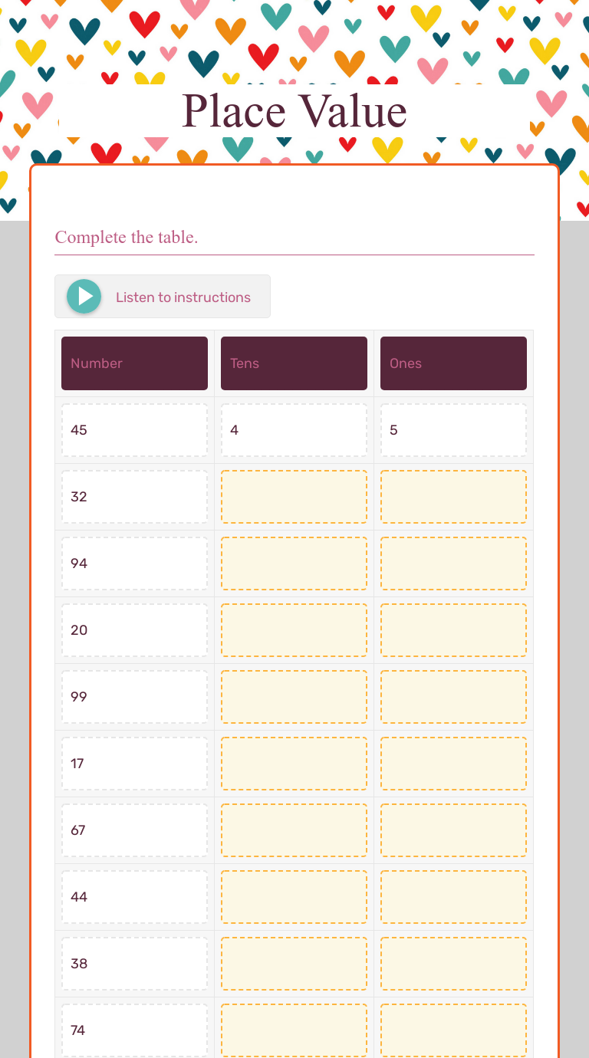The width and height of the screenshot is (589, 1058).
Task: Select the Tens answer field beside 94
Action: click(x=294, y=563)
